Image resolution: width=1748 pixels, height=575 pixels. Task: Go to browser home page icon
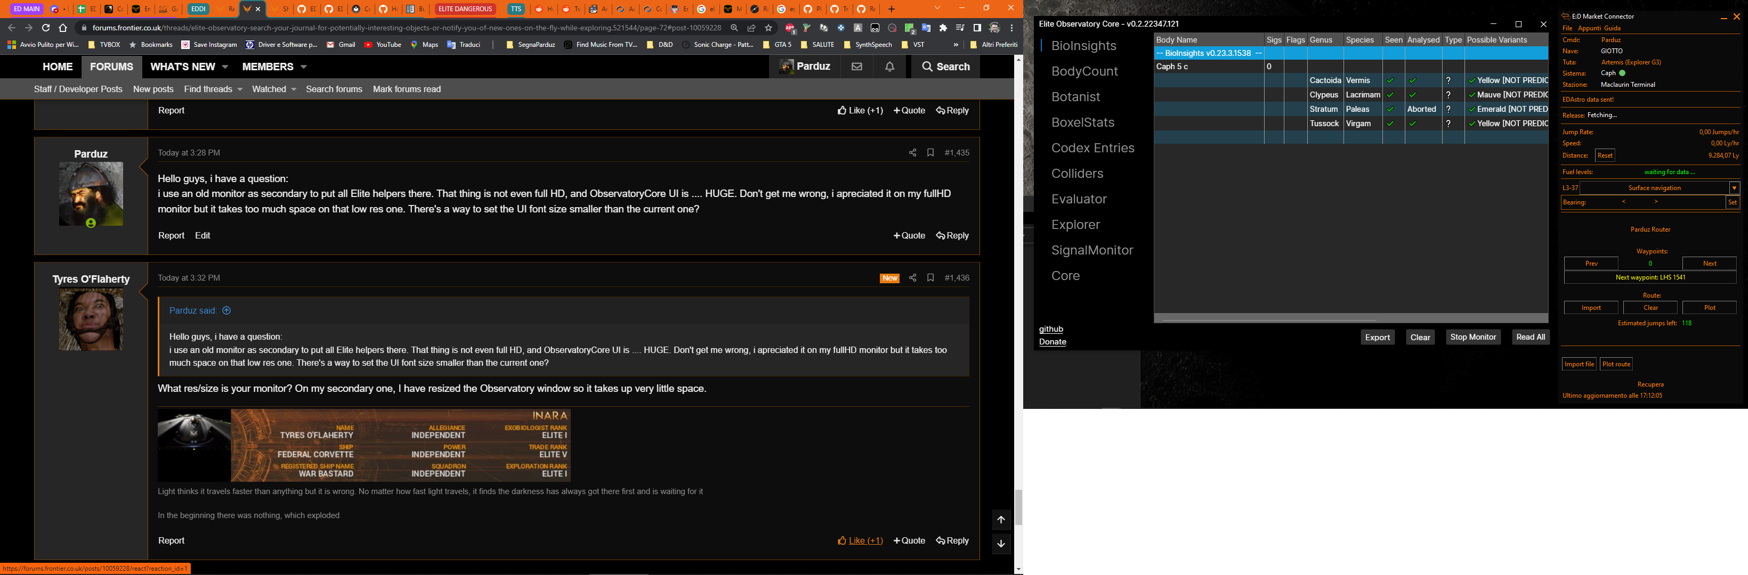[63, 28]
